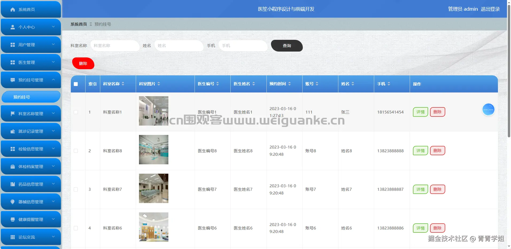The height and width of the screenshot is (249, 511).
Task: Expand 用户管理 with its chevron
Action: pyautogui.click(x=53, y=44)
